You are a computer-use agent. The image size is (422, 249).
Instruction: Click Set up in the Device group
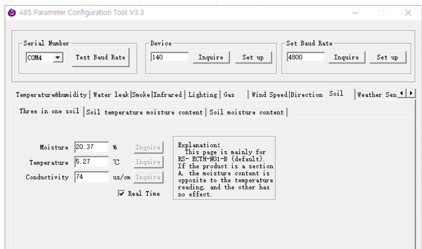[x=253, y=57]
